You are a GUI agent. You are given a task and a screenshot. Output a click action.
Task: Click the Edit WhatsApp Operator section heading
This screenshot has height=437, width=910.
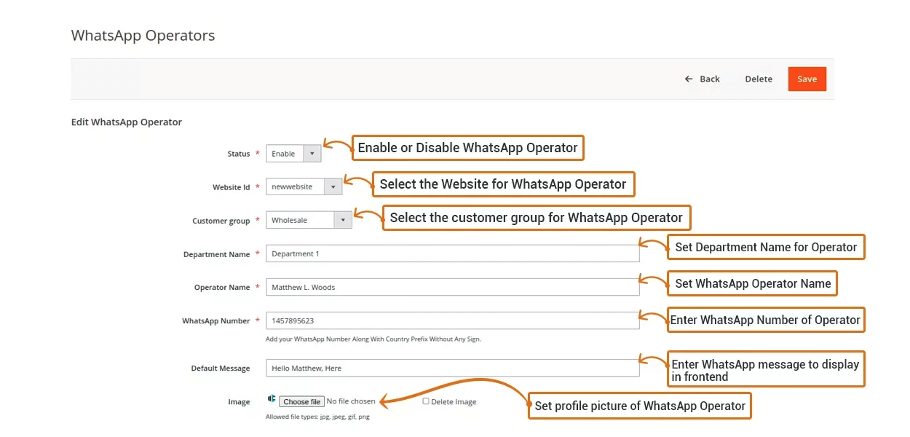tap(127, 122)
